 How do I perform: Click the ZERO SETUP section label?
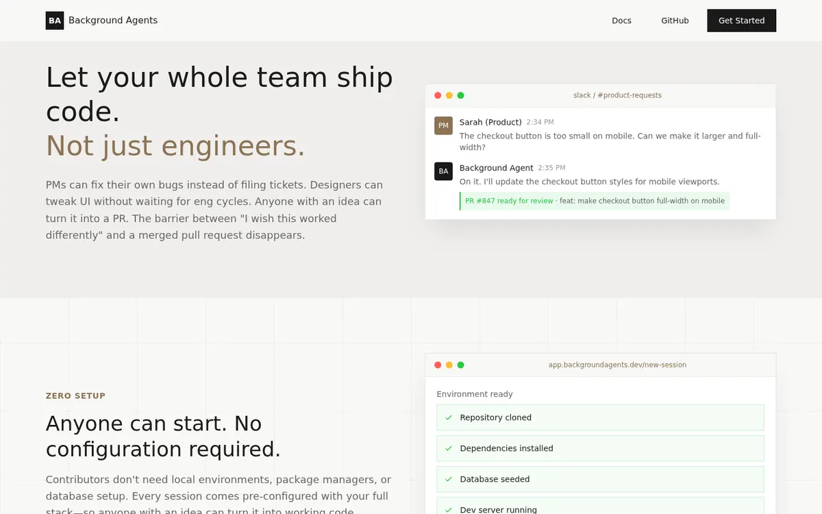[75, 395]
